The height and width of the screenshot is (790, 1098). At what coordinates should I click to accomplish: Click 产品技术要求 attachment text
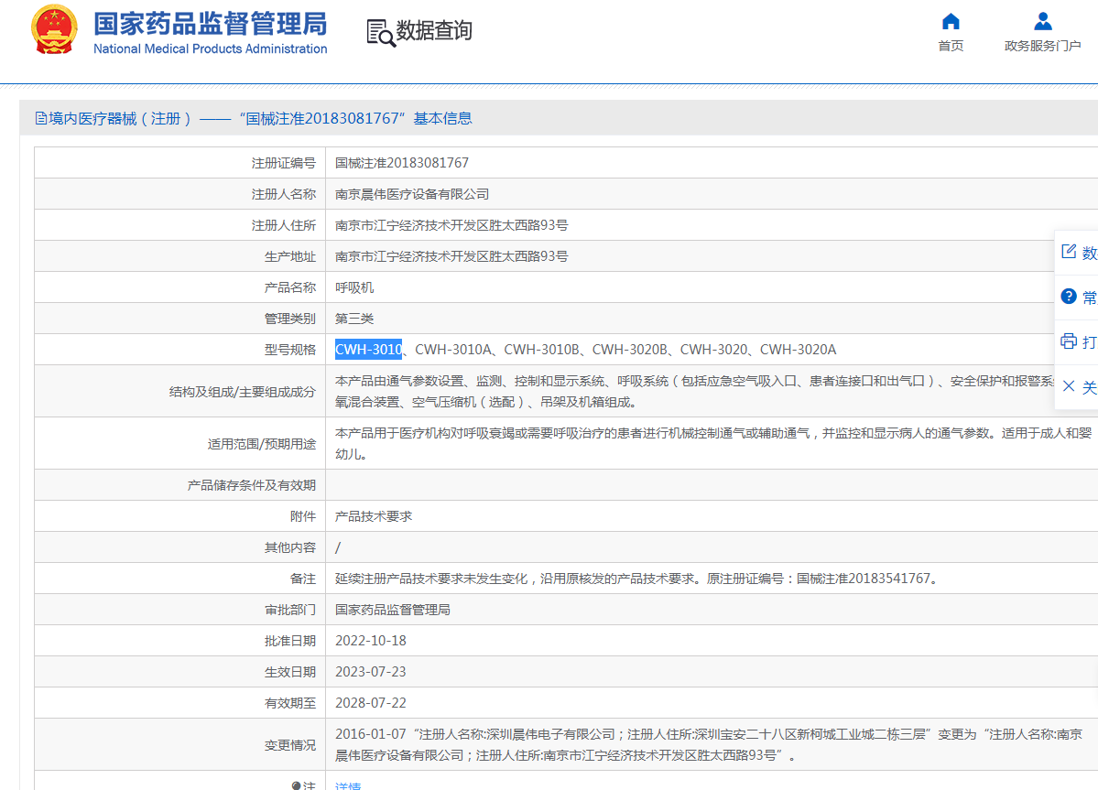click(x=374, y=516)
